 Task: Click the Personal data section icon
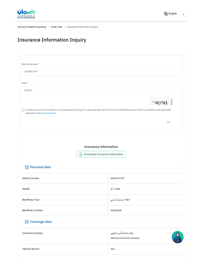(x=27, y=167)
